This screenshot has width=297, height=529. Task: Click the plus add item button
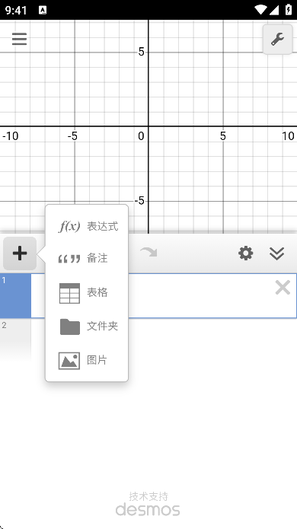(x=20, y=253)
